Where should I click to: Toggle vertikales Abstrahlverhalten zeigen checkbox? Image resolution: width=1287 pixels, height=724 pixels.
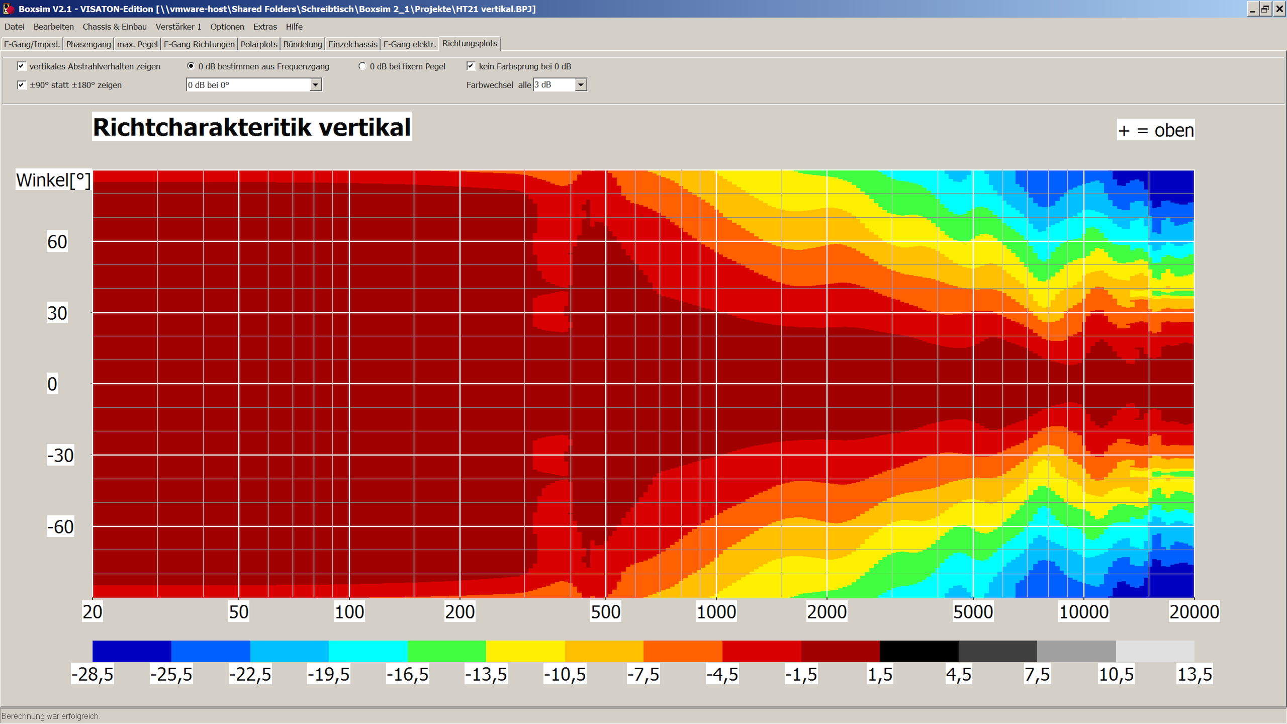tap(21, 66)
